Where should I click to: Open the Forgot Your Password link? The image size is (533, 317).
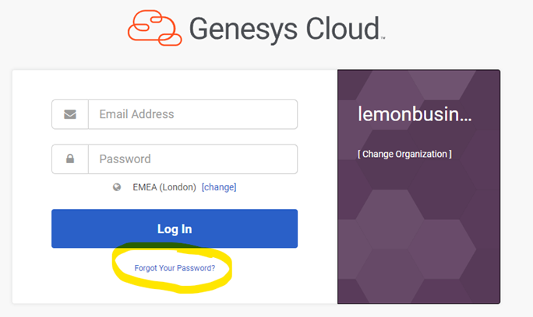click(175, 268)
